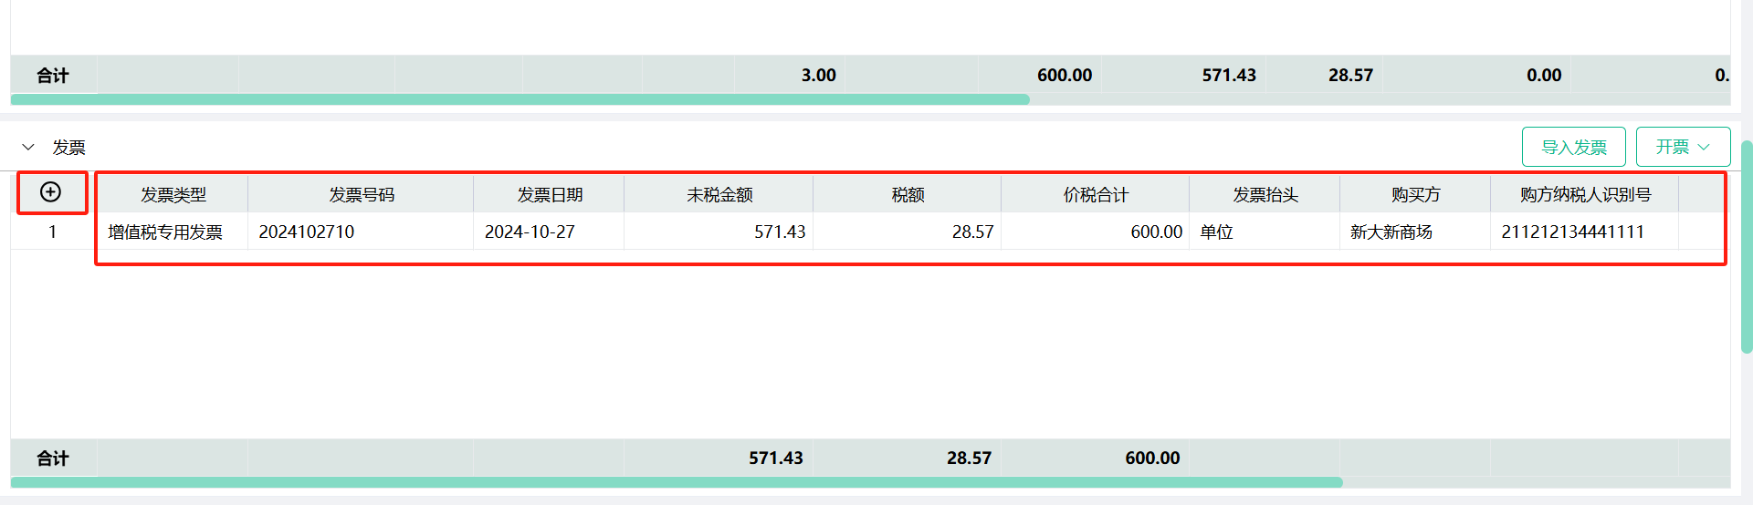Click the 购方纳税人识别号 column header
The width and height of the screenshot is (1753, 505).
click(x=1585, y=194)
